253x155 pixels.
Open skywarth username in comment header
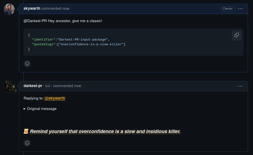pos(32,8)
